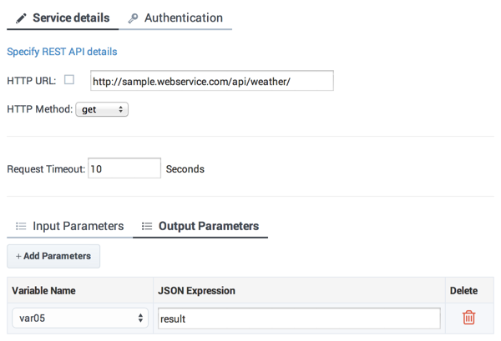This screenshot has width=501, height=341.
Task: Focus the HTTP URL text field
Action: click(x=211, y=81)
